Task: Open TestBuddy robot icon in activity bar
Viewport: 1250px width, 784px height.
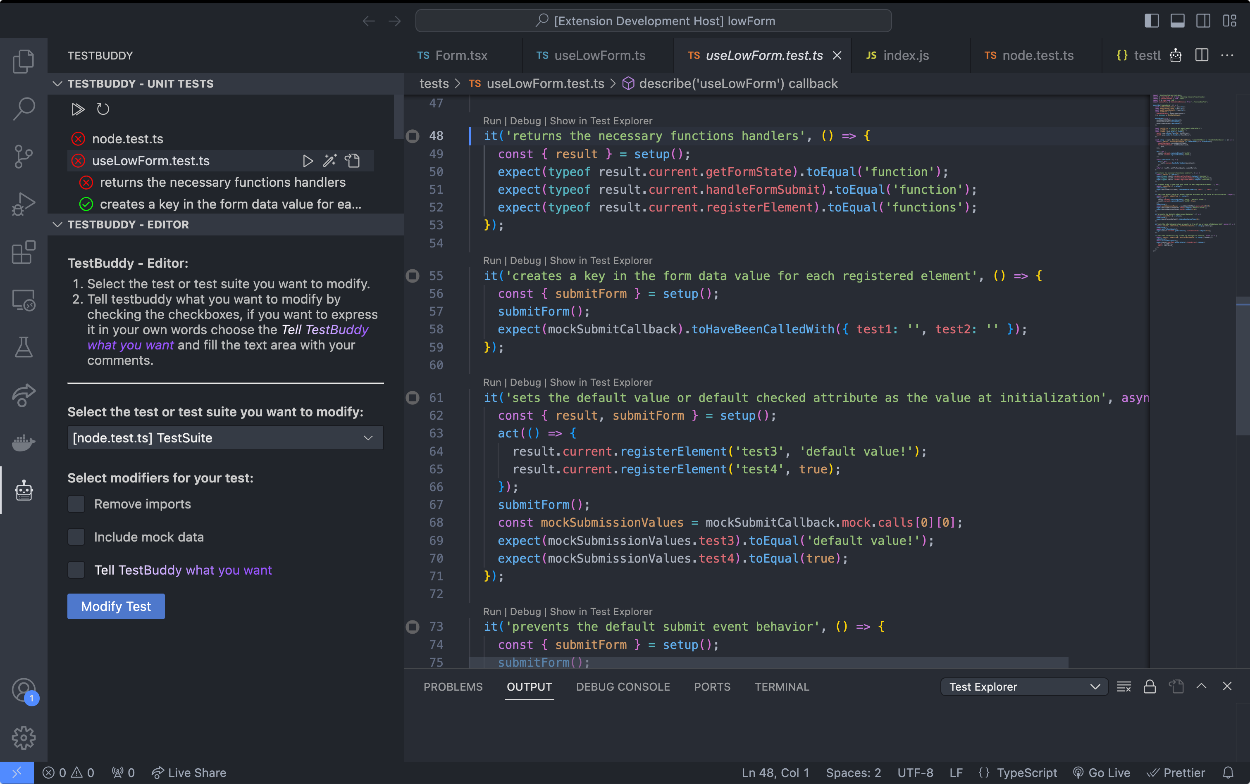Action: coord(23,491)
